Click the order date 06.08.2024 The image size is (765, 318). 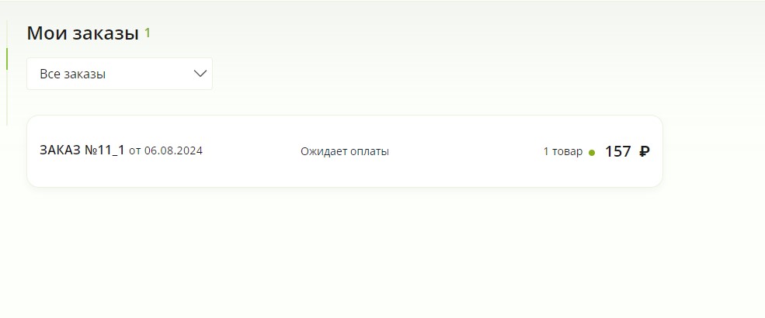pos(173,150)
